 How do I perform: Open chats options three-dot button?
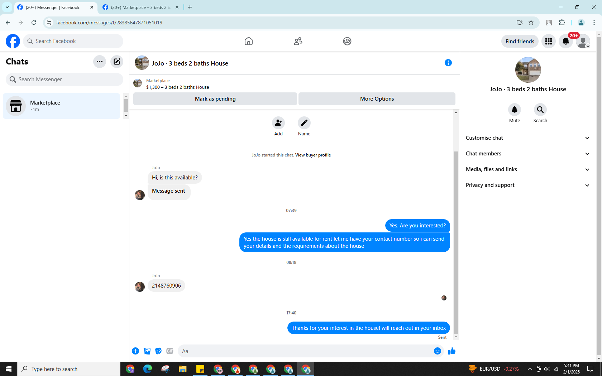point(100,62)
